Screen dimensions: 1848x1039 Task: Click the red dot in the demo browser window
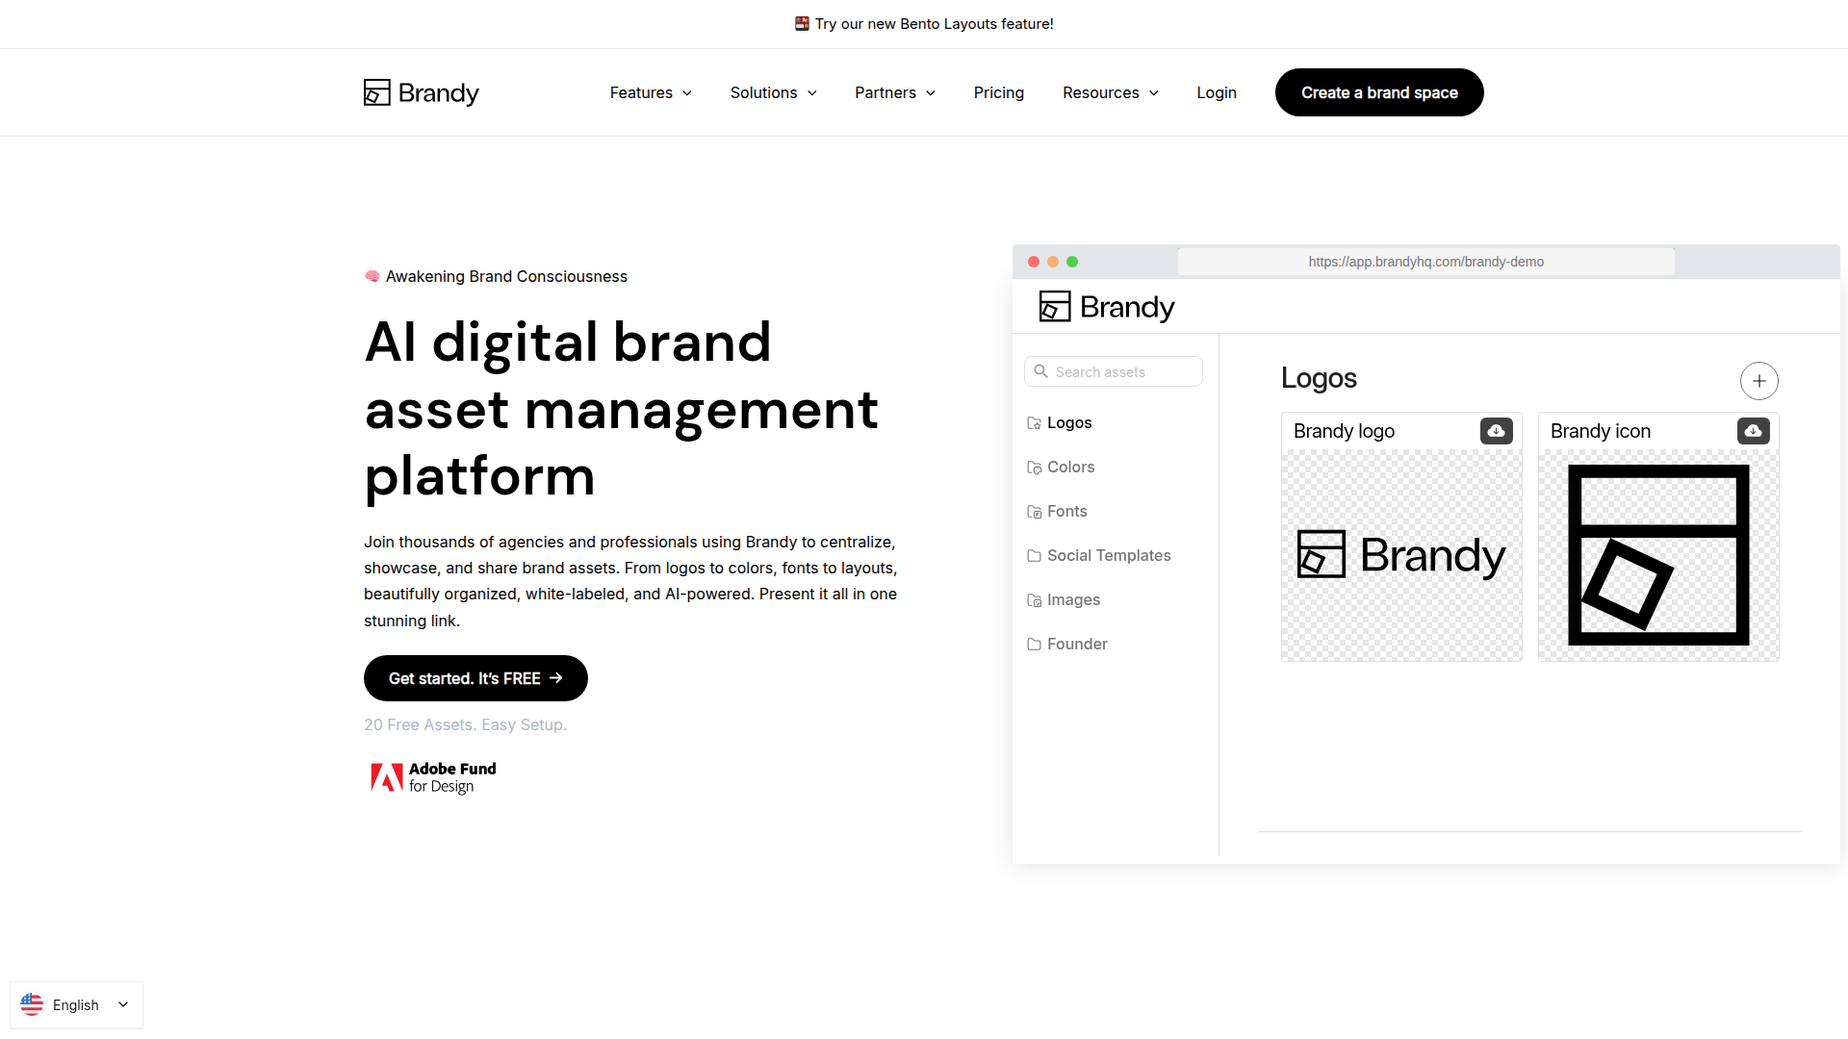click(x=1034, y=262)
